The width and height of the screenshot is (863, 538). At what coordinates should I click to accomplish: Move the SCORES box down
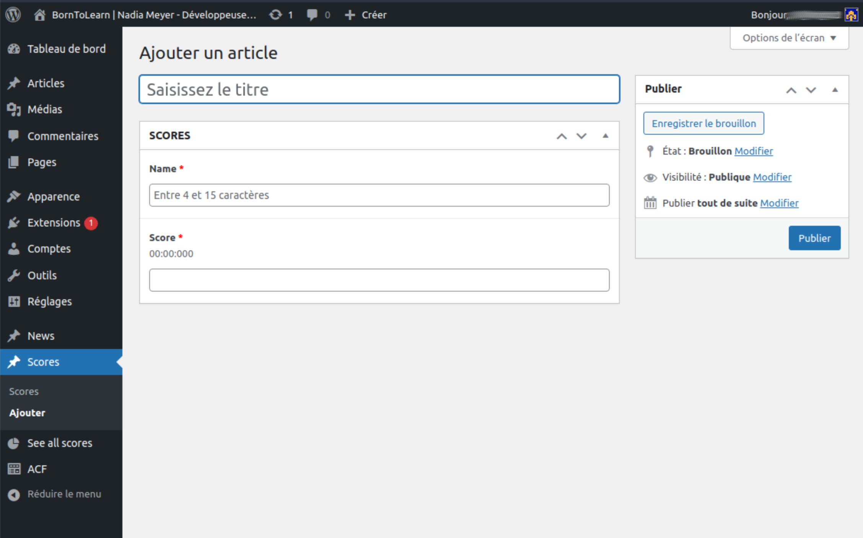581,136
